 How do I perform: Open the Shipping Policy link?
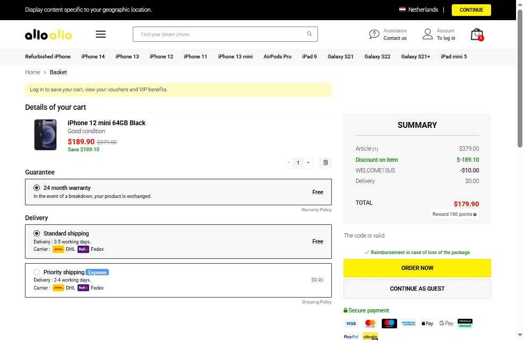(316, 302)
